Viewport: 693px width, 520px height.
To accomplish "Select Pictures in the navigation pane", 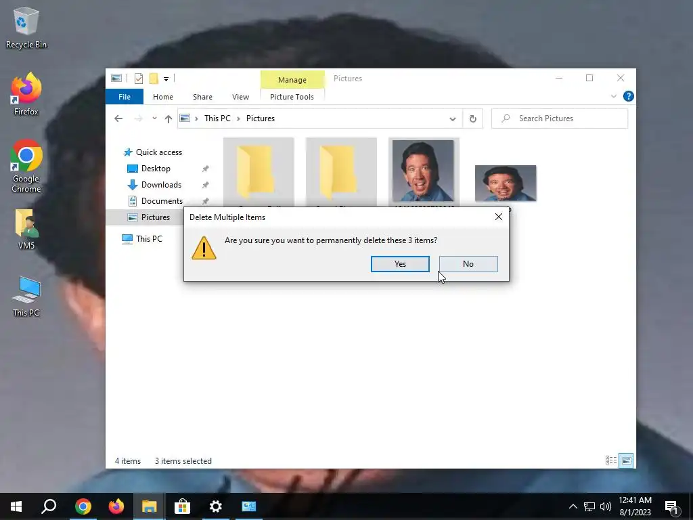I will coord(155,217).
